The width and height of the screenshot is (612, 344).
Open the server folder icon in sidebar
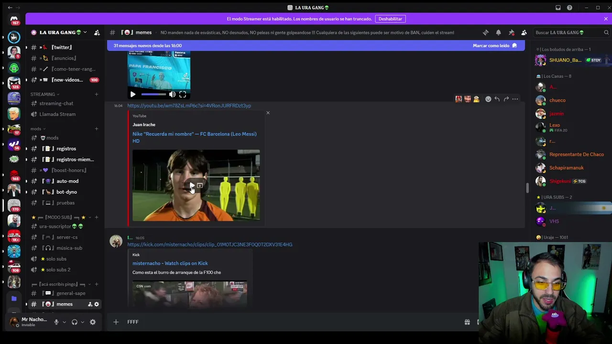click(14, 299)
